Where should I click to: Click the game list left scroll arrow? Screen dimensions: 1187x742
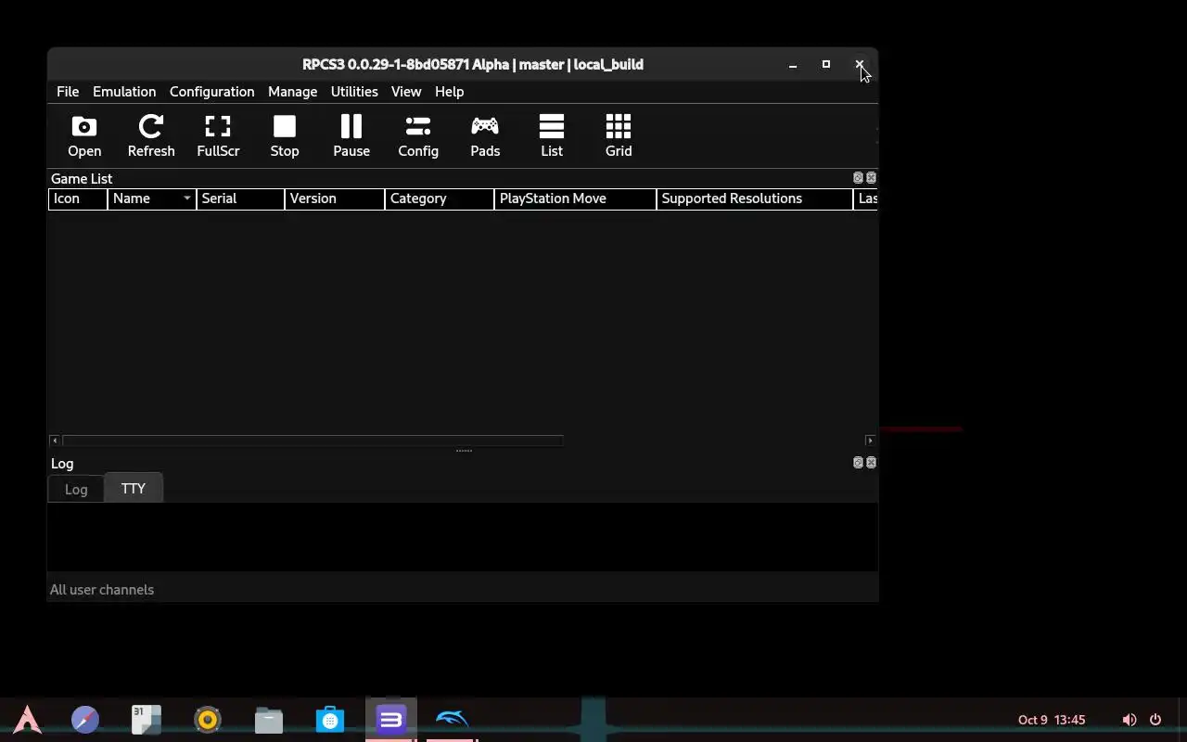pyautogui.click(x=55, y=441)
